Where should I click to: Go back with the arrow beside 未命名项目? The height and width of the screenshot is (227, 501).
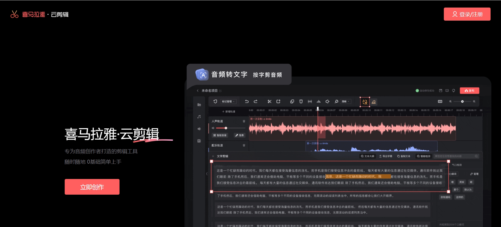pos(198,91)
